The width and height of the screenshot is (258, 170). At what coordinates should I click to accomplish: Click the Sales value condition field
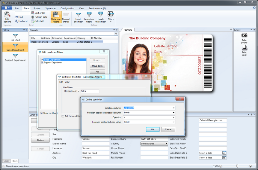[x=90, y=91]
